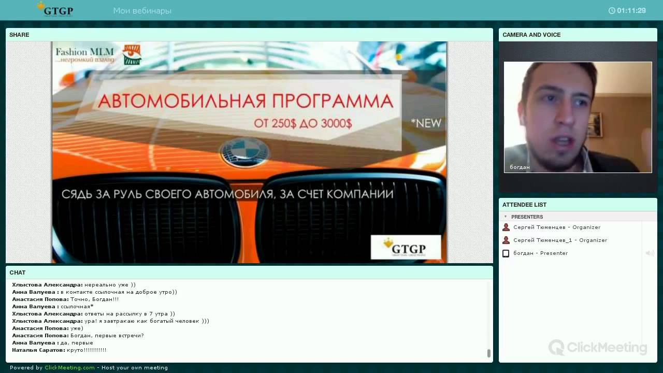Click message Богдан, первые встречи?
663x373 pixels.
(107, 336)
